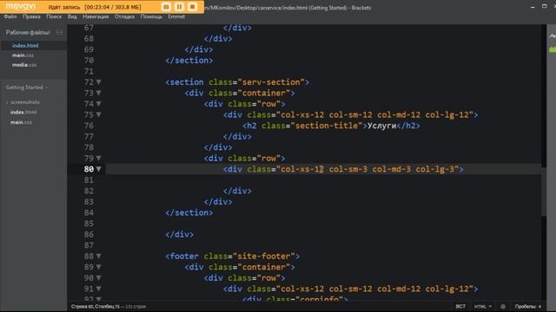Click the Пробелы: 4 indentation setting

pos(528,306)
